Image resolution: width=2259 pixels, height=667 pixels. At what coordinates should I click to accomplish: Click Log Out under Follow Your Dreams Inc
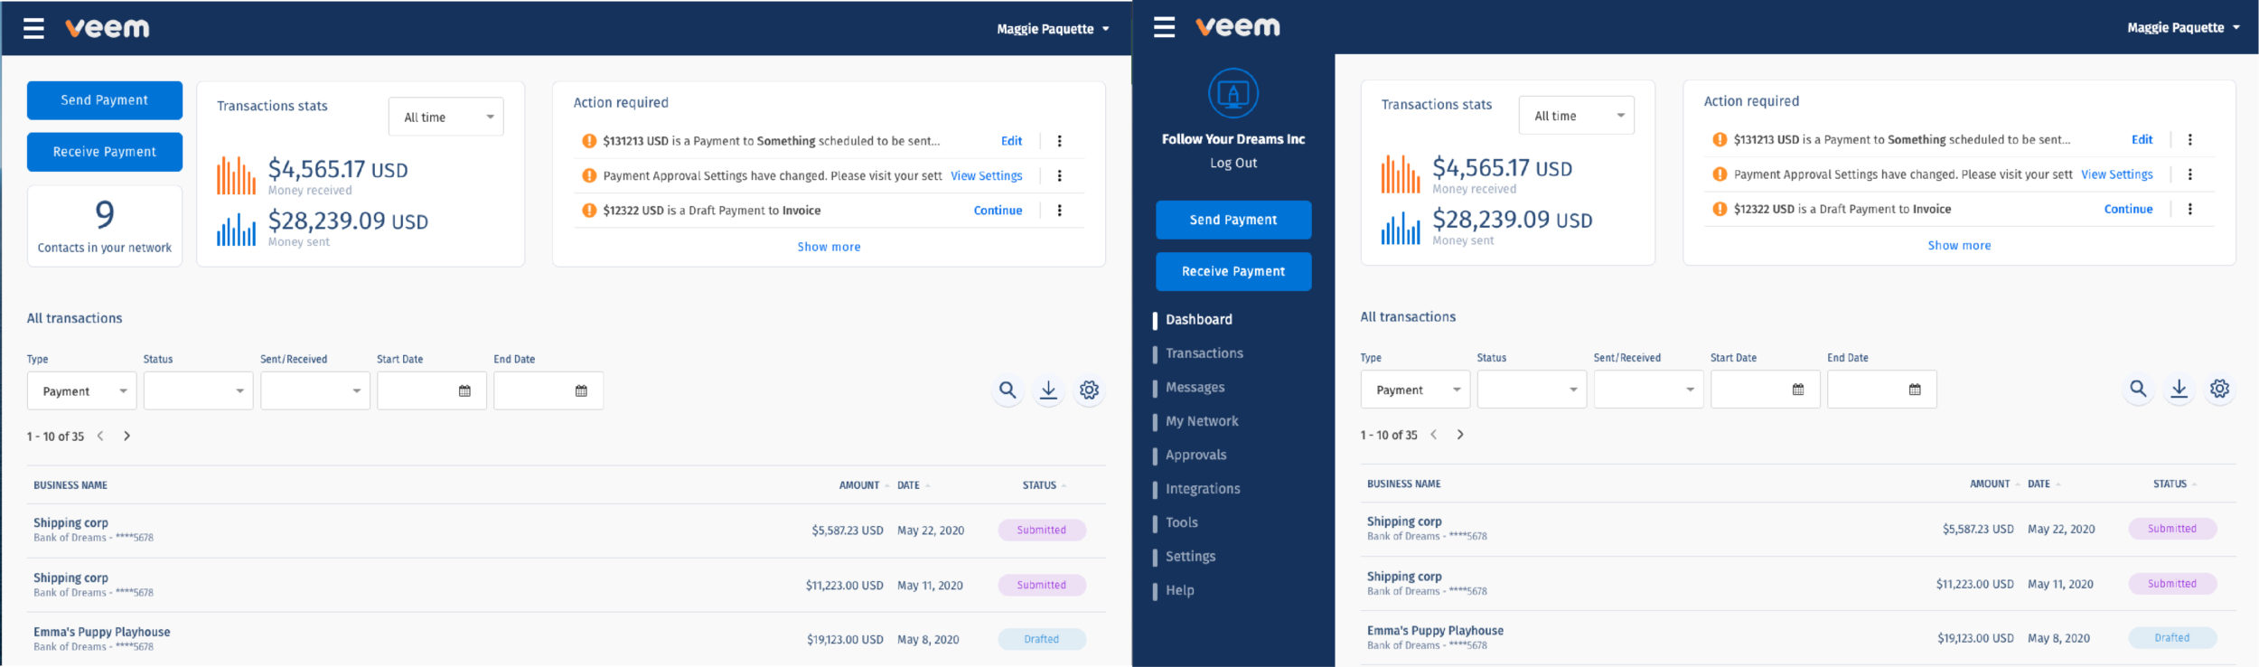[x=1233, y=163]
